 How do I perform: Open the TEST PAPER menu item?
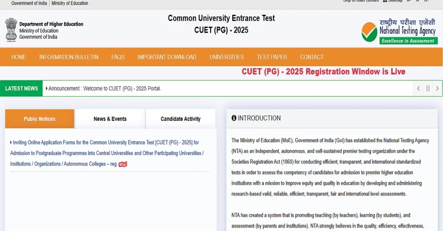272,57
